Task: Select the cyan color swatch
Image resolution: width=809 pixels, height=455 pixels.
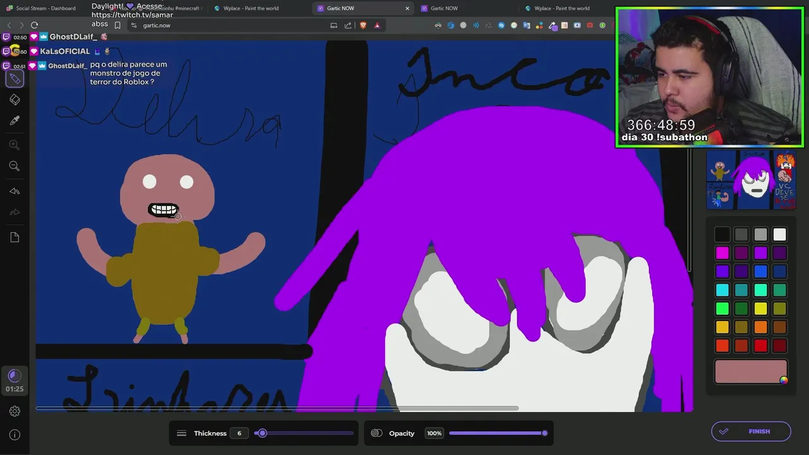Action: coord(722,290)
